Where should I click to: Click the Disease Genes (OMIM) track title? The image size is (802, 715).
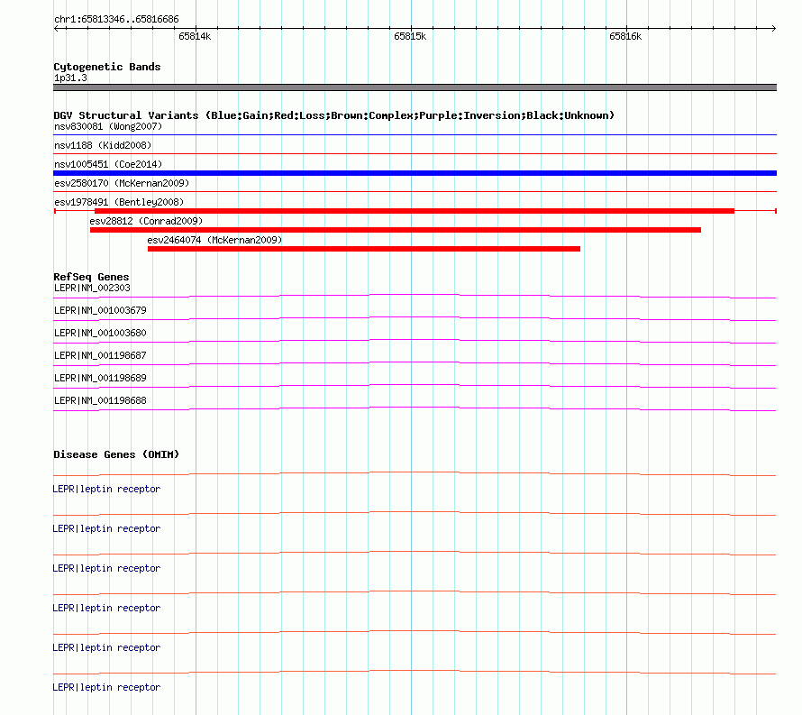click(x=116, y=454)
